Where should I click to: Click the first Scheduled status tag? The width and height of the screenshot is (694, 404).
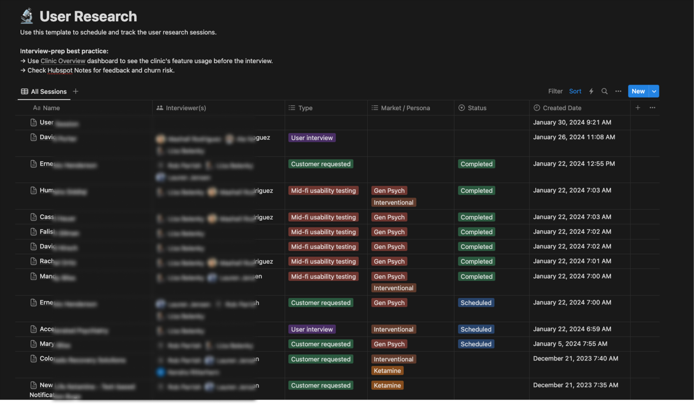(476, 303)
